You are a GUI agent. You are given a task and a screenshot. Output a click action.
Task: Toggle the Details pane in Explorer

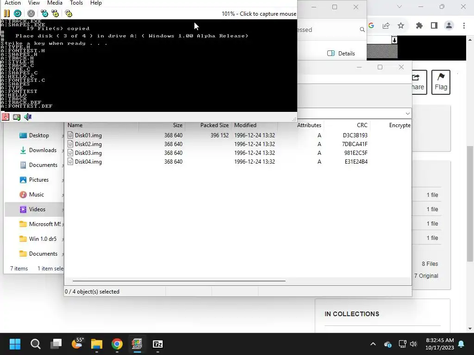tap(341, 54)
